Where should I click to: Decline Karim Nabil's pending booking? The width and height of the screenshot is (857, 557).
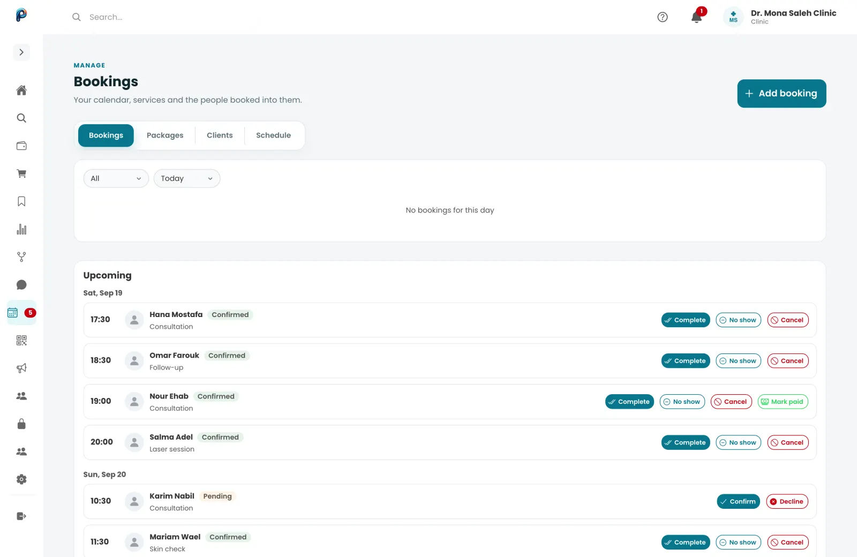787,502
